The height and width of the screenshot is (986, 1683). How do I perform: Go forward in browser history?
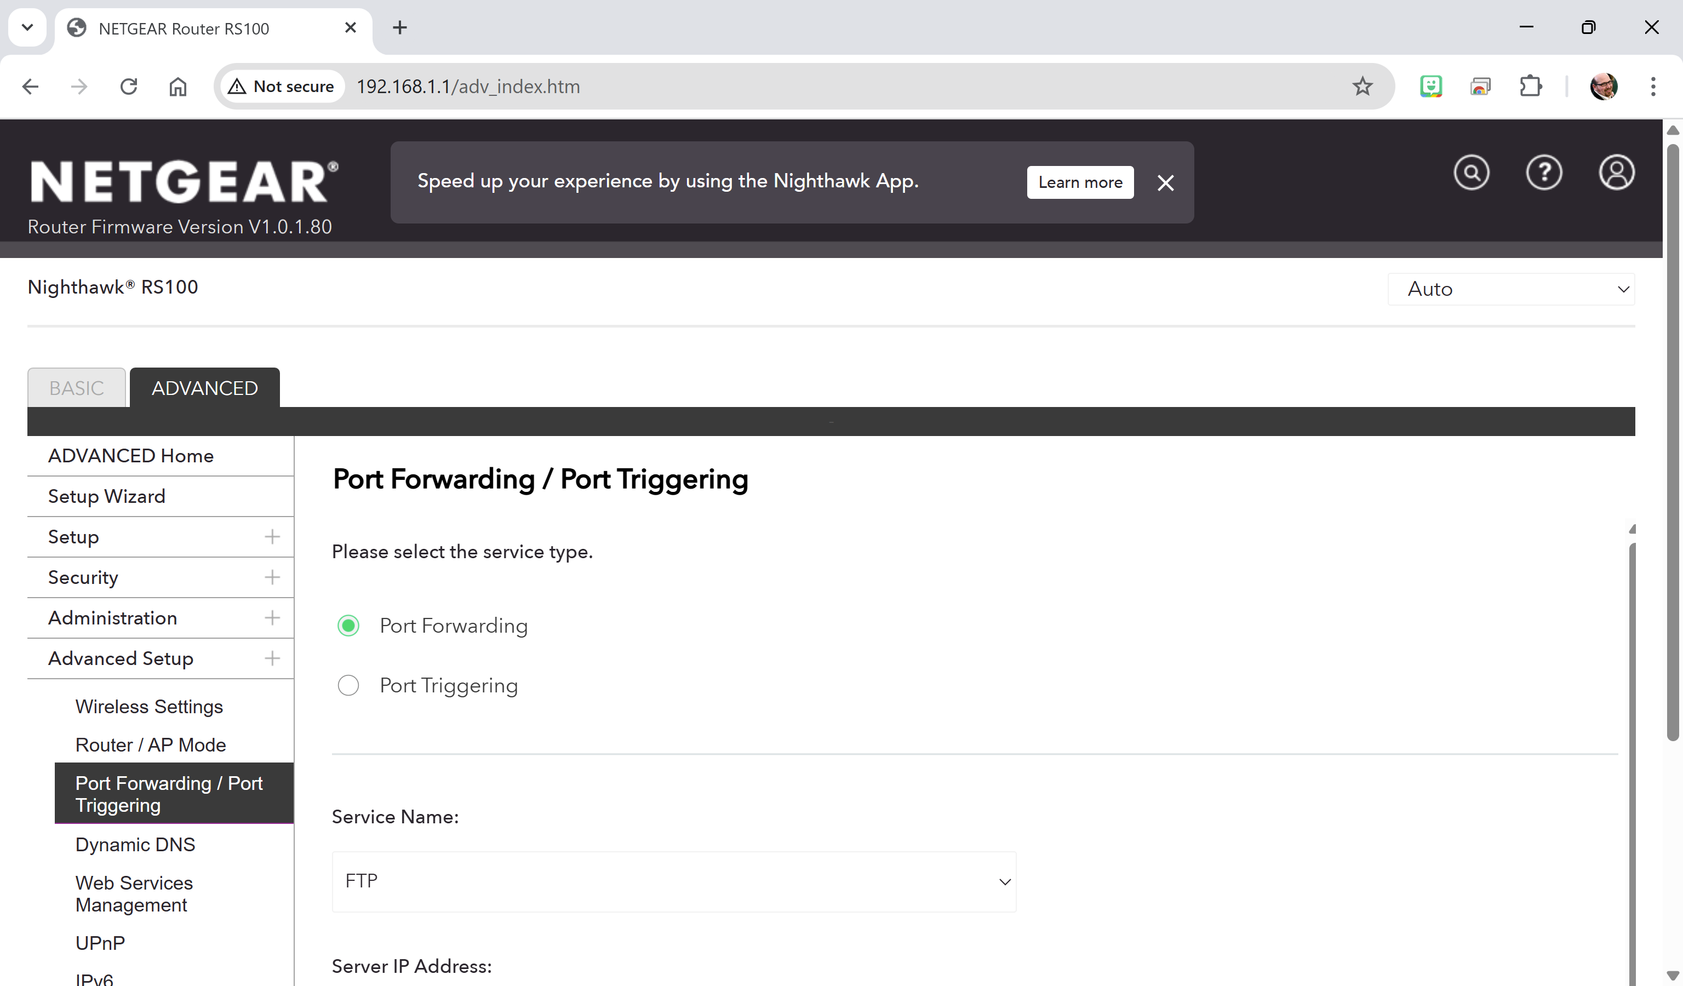pyautogui.click(x=79, y=86)
